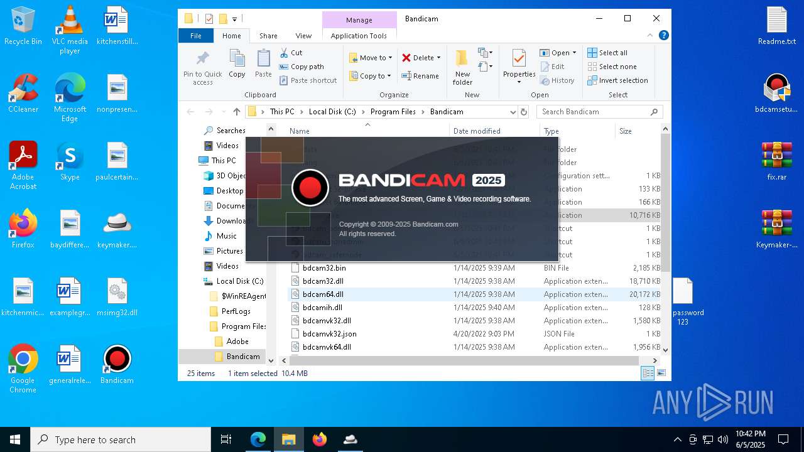804x452 pixels.
Task: Switch to the View tab
Action: pyautogui.click(x=303, y=36)
